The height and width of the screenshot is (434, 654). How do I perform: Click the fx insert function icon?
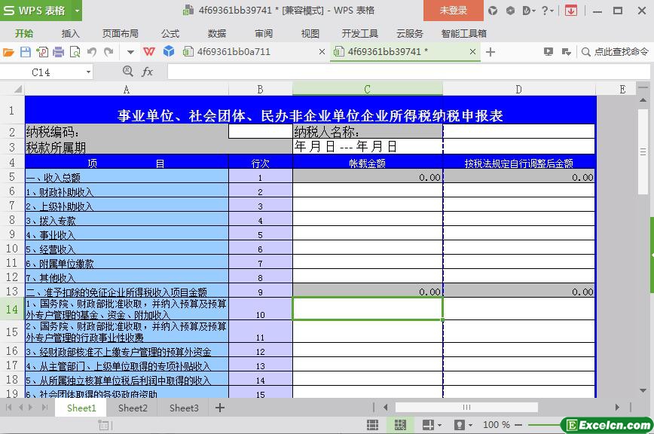148,72
